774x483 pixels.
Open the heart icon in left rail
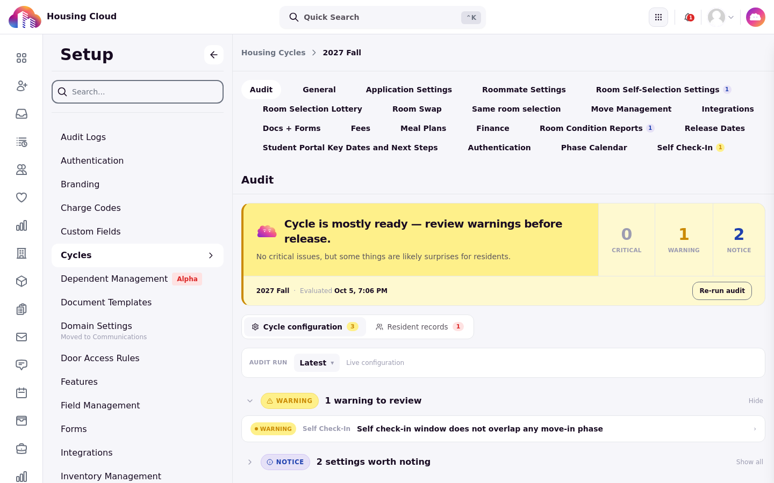tap(21, 197)
